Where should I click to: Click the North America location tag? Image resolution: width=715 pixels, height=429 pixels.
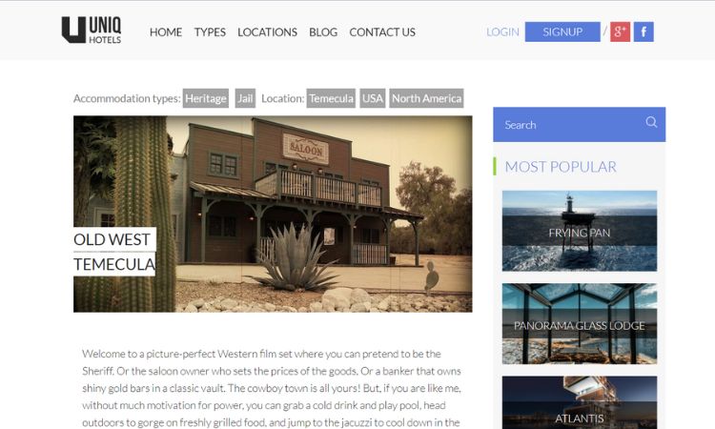[x=426, y=98]
